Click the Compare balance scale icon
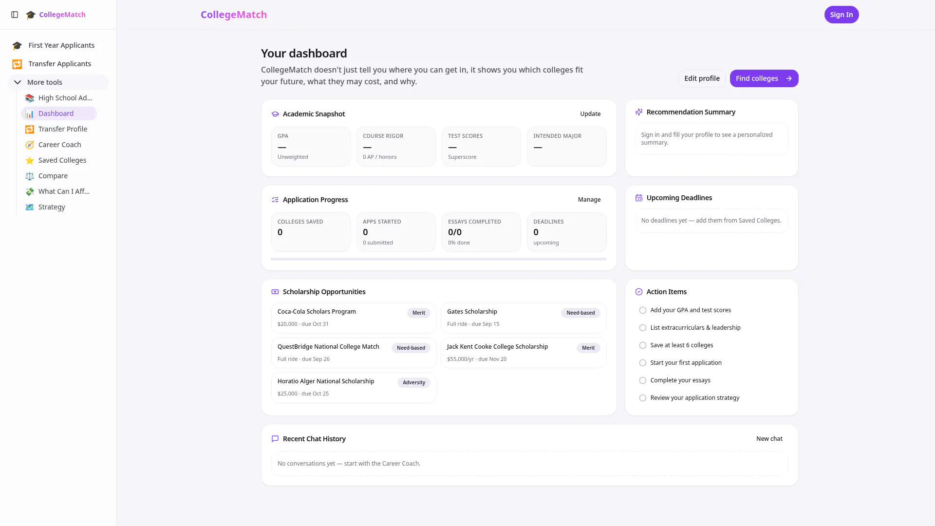Viewport: 935px width, 526px height. [x=30, y=176]
